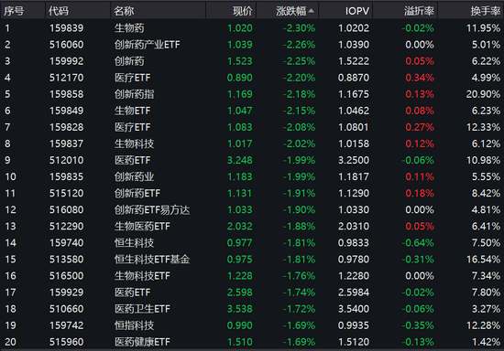504x351 pixels.
Task: Open the 医药健康ETF last row
Action: [x=252, y=342]
